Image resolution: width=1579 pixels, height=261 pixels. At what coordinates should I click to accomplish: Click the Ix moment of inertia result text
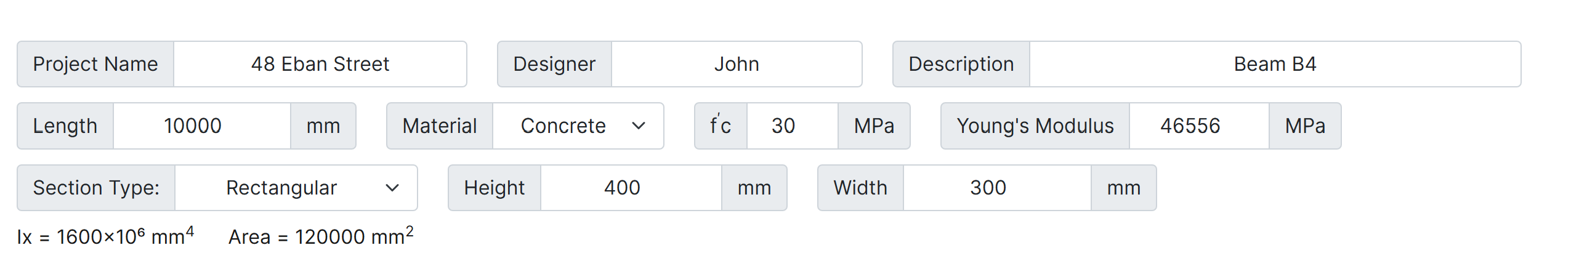(x=105, y=236)
